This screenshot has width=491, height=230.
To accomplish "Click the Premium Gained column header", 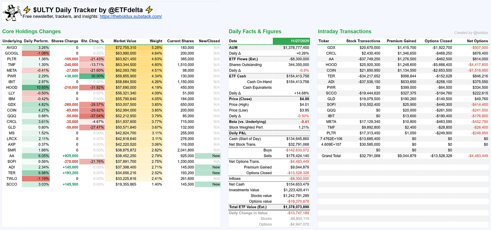I will (401, 41).
